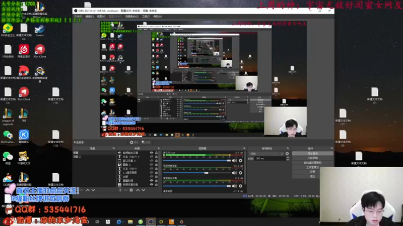
Task: Pop out the 场景 dock with header icon
Action: click(114, 148)
